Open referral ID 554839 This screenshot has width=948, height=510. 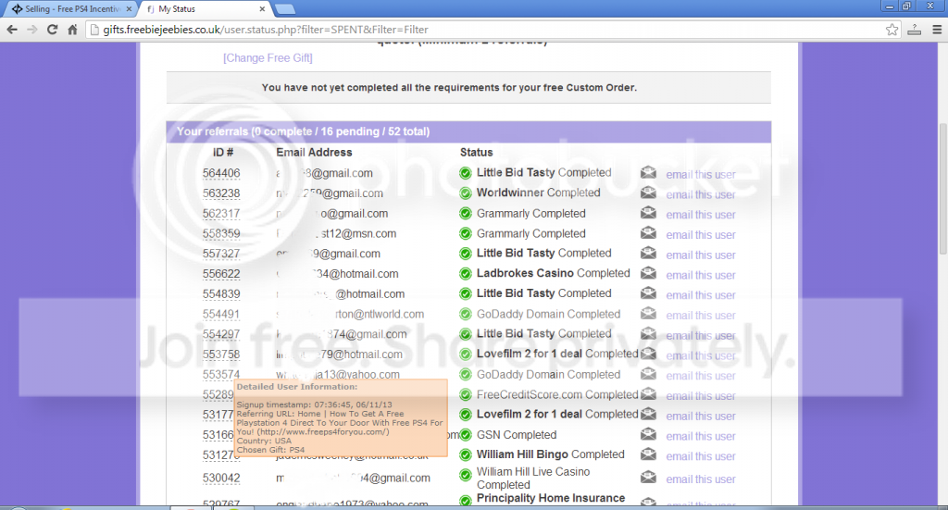[221, 293]
